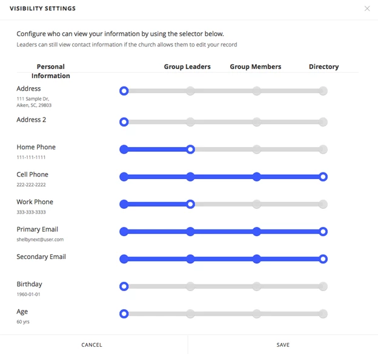Set Cell Phone visibility to Group Leaders
378x354 pixels.
pyautogui.click(x=190, y=177)
